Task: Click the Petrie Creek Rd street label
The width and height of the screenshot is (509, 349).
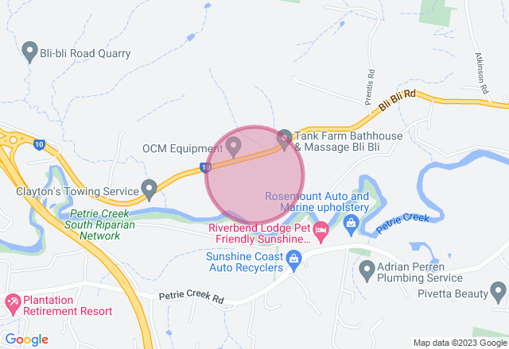Action: click(192, 297)
